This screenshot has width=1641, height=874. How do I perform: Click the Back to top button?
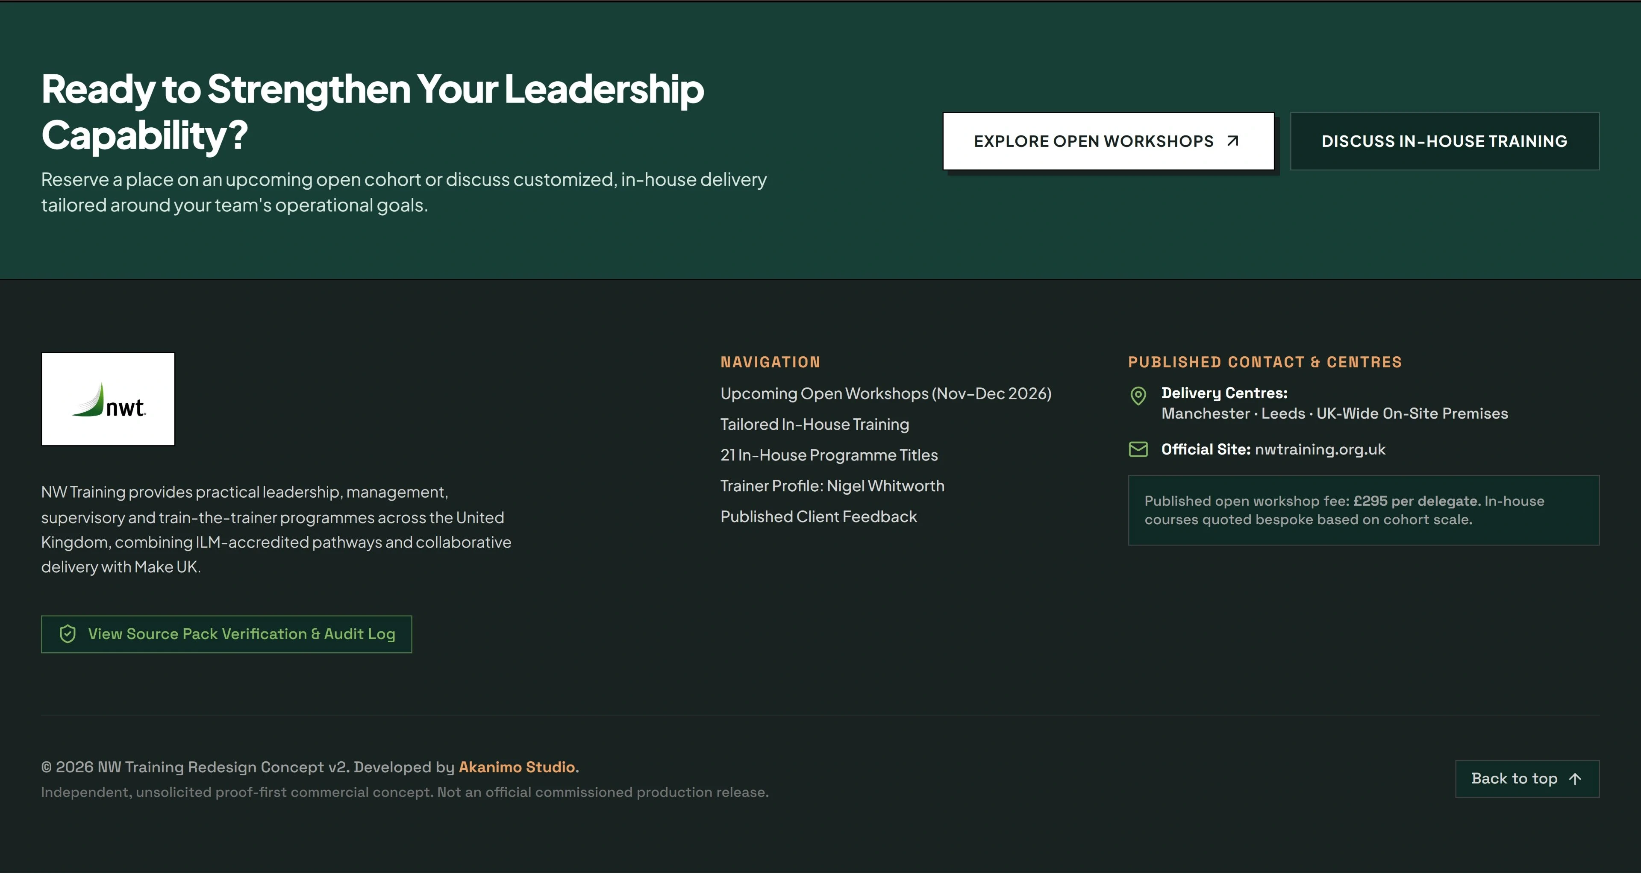point(1528,778)
